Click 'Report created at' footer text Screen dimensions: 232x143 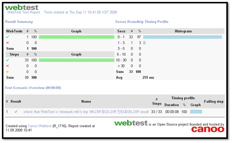click(81, 126)
